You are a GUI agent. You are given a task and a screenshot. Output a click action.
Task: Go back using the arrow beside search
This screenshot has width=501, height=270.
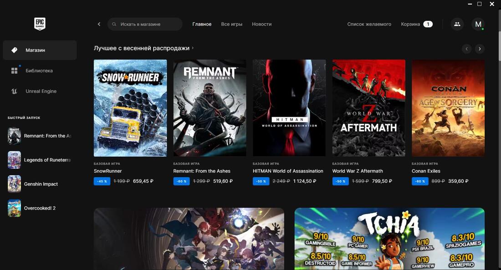[99, 24]
